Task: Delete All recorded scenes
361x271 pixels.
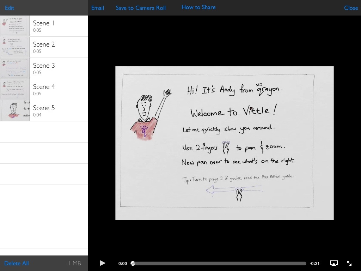Action: pos(17,263)
